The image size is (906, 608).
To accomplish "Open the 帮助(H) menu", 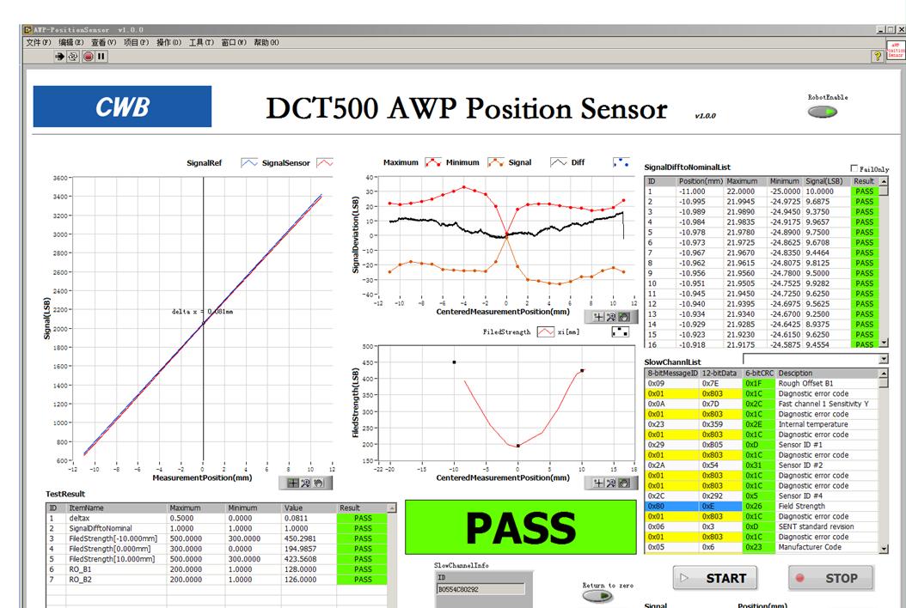I will click(266, 43).
